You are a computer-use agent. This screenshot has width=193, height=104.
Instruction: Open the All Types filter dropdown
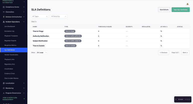[x=40, y=16]
